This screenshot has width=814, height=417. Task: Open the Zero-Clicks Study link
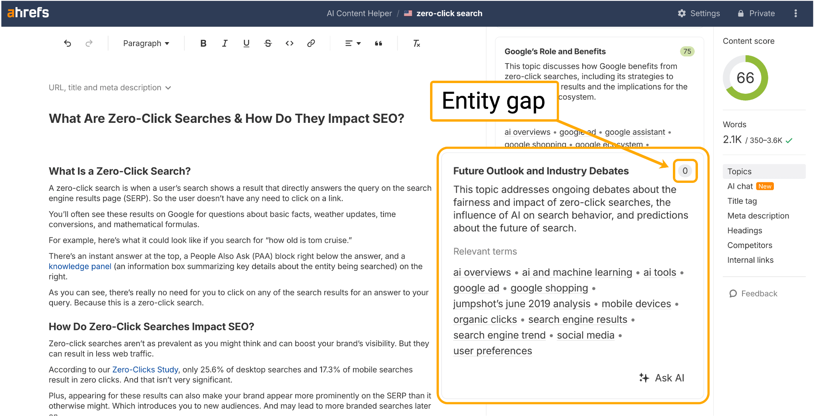[x=145, y=369]
